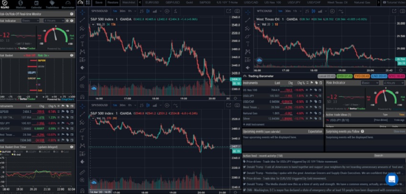Viewport: 406px width, 194px height.
Task: Pick trend line tool in lower S&P 500 chart
Action: [82, 114]
